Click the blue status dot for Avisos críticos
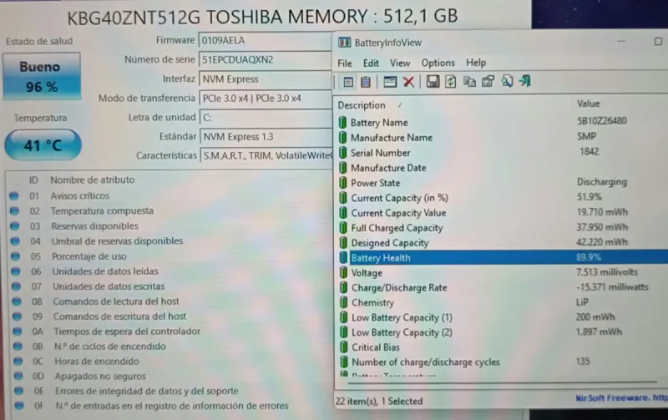Screen dimensions: 668x420 tap(14, 196)
